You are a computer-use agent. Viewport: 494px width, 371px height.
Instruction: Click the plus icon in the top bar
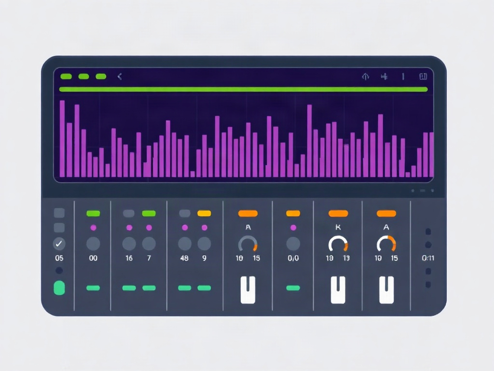pos(384,76)
